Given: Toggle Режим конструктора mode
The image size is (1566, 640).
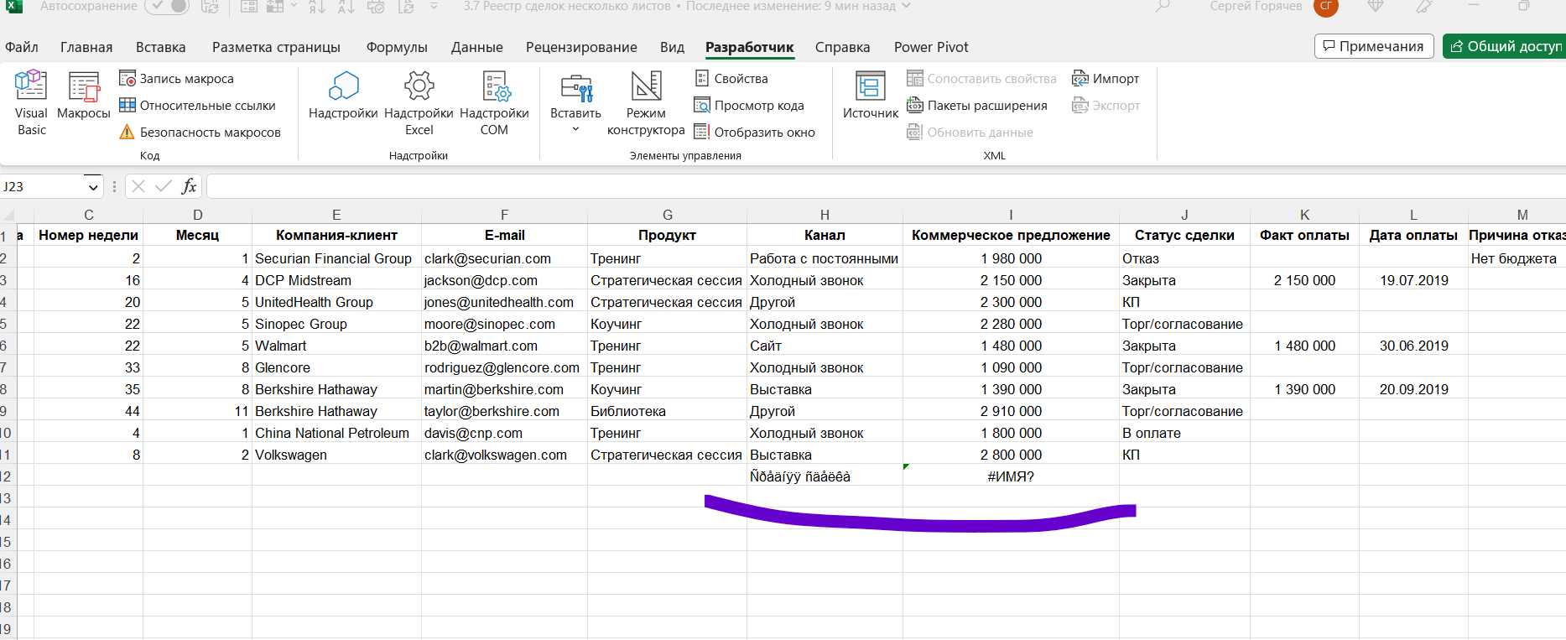Looking at the screenshot, I should (646, 103).
